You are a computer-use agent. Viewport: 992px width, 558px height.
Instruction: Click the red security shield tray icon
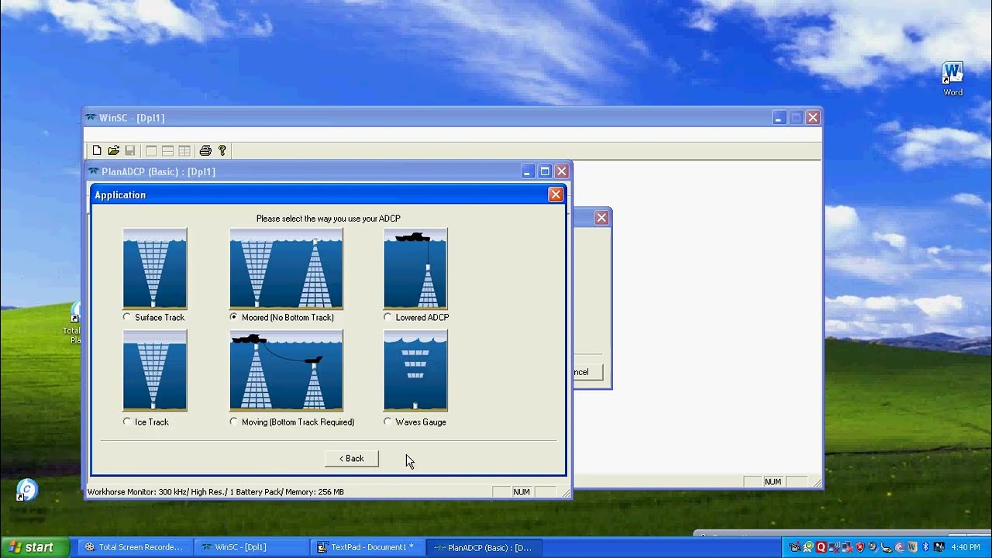(860, 546)
